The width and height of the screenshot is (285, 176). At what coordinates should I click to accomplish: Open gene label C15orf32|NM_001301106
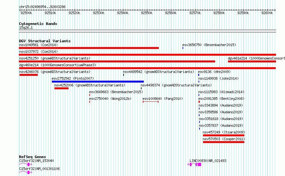pyautogui.click(x=39, y=169)
